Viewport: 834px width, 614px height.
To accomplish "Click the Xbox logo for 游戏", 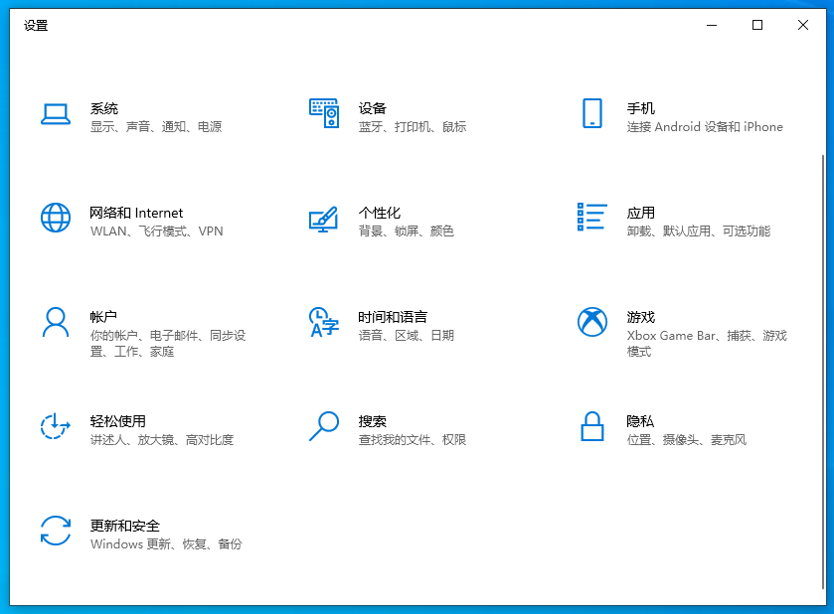I will [592, 322].
